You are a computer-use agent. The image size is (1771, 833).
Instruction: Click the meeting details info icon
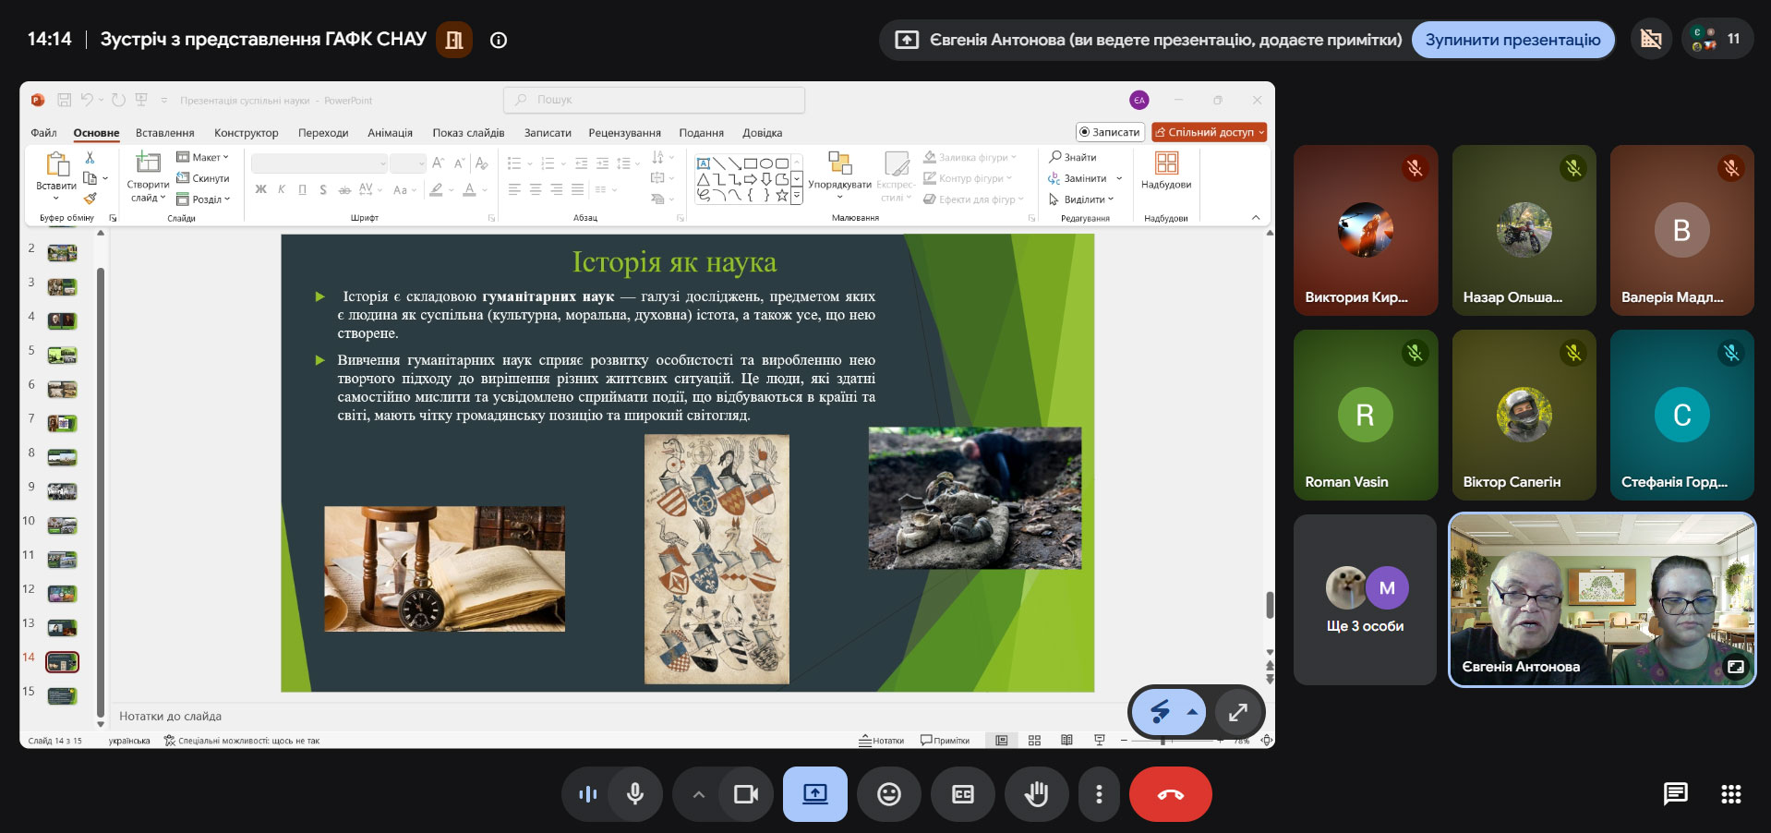(x=499, y=40)
